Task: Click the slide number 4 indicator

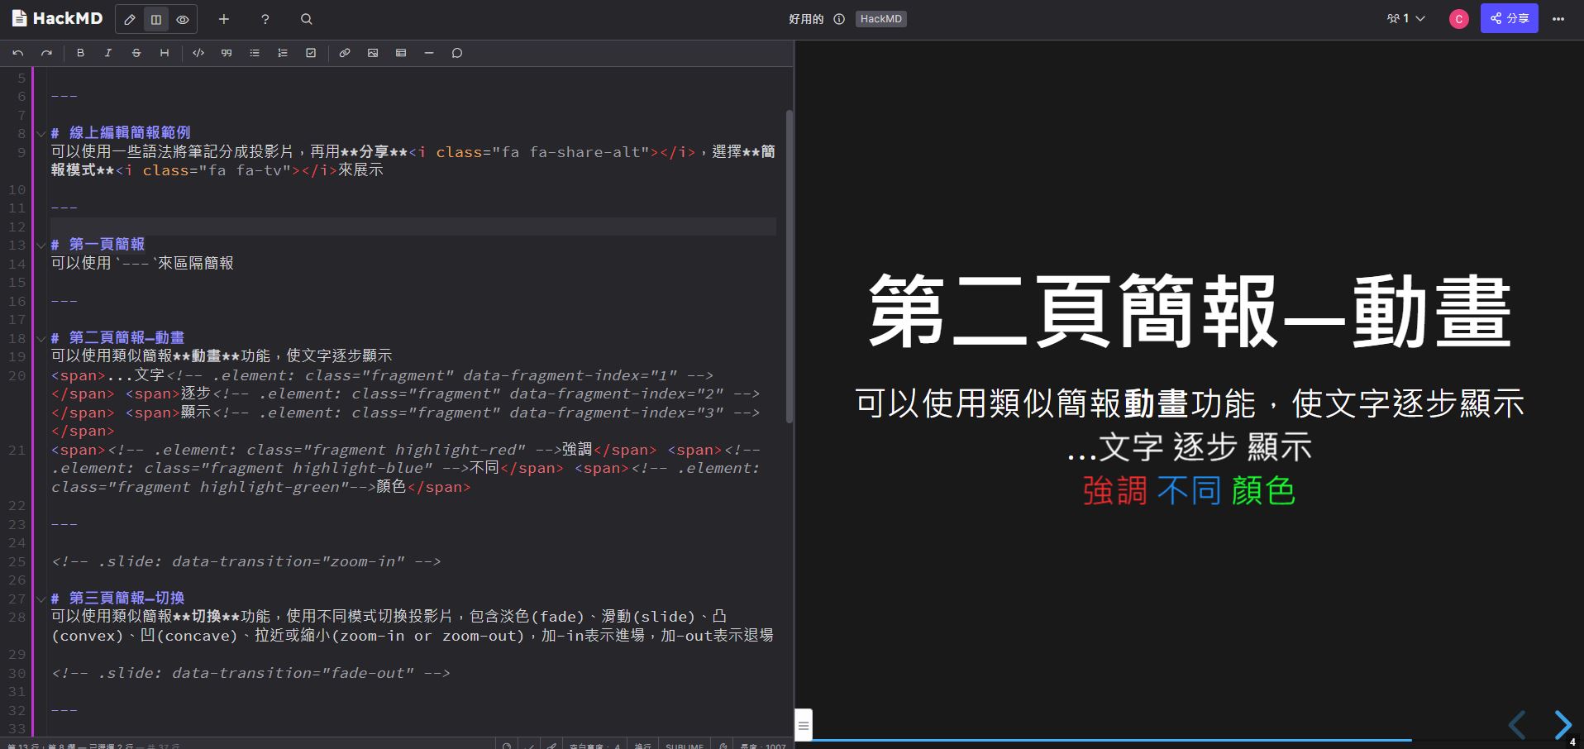Action: [1572, 742]
